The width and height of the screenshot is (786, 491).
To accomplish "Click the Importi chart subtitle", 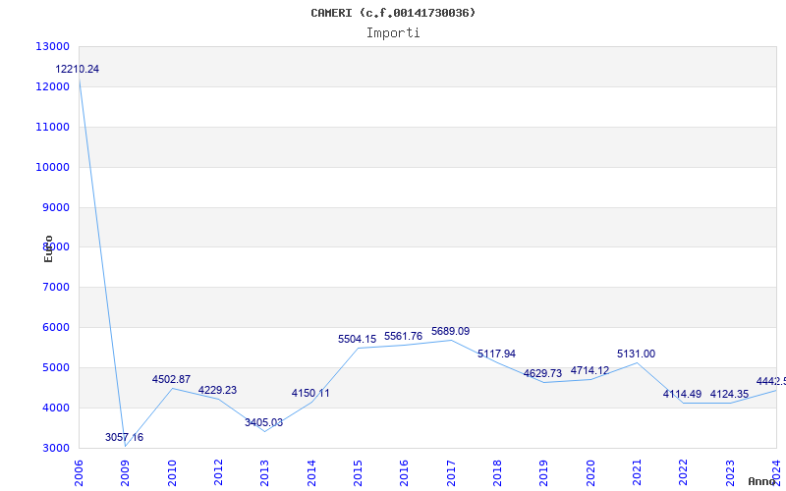I will tap(393, 33).
